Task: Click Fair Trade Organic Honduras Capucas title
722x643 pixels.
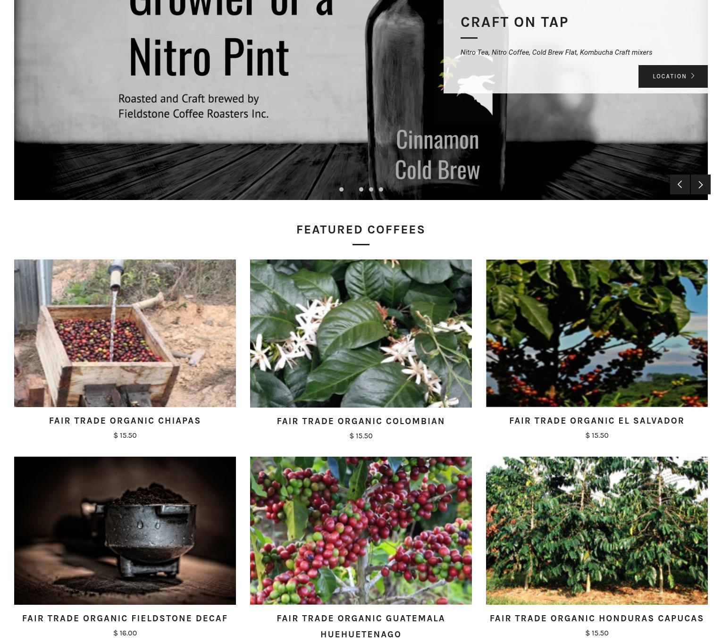Action: click(597, 618)
